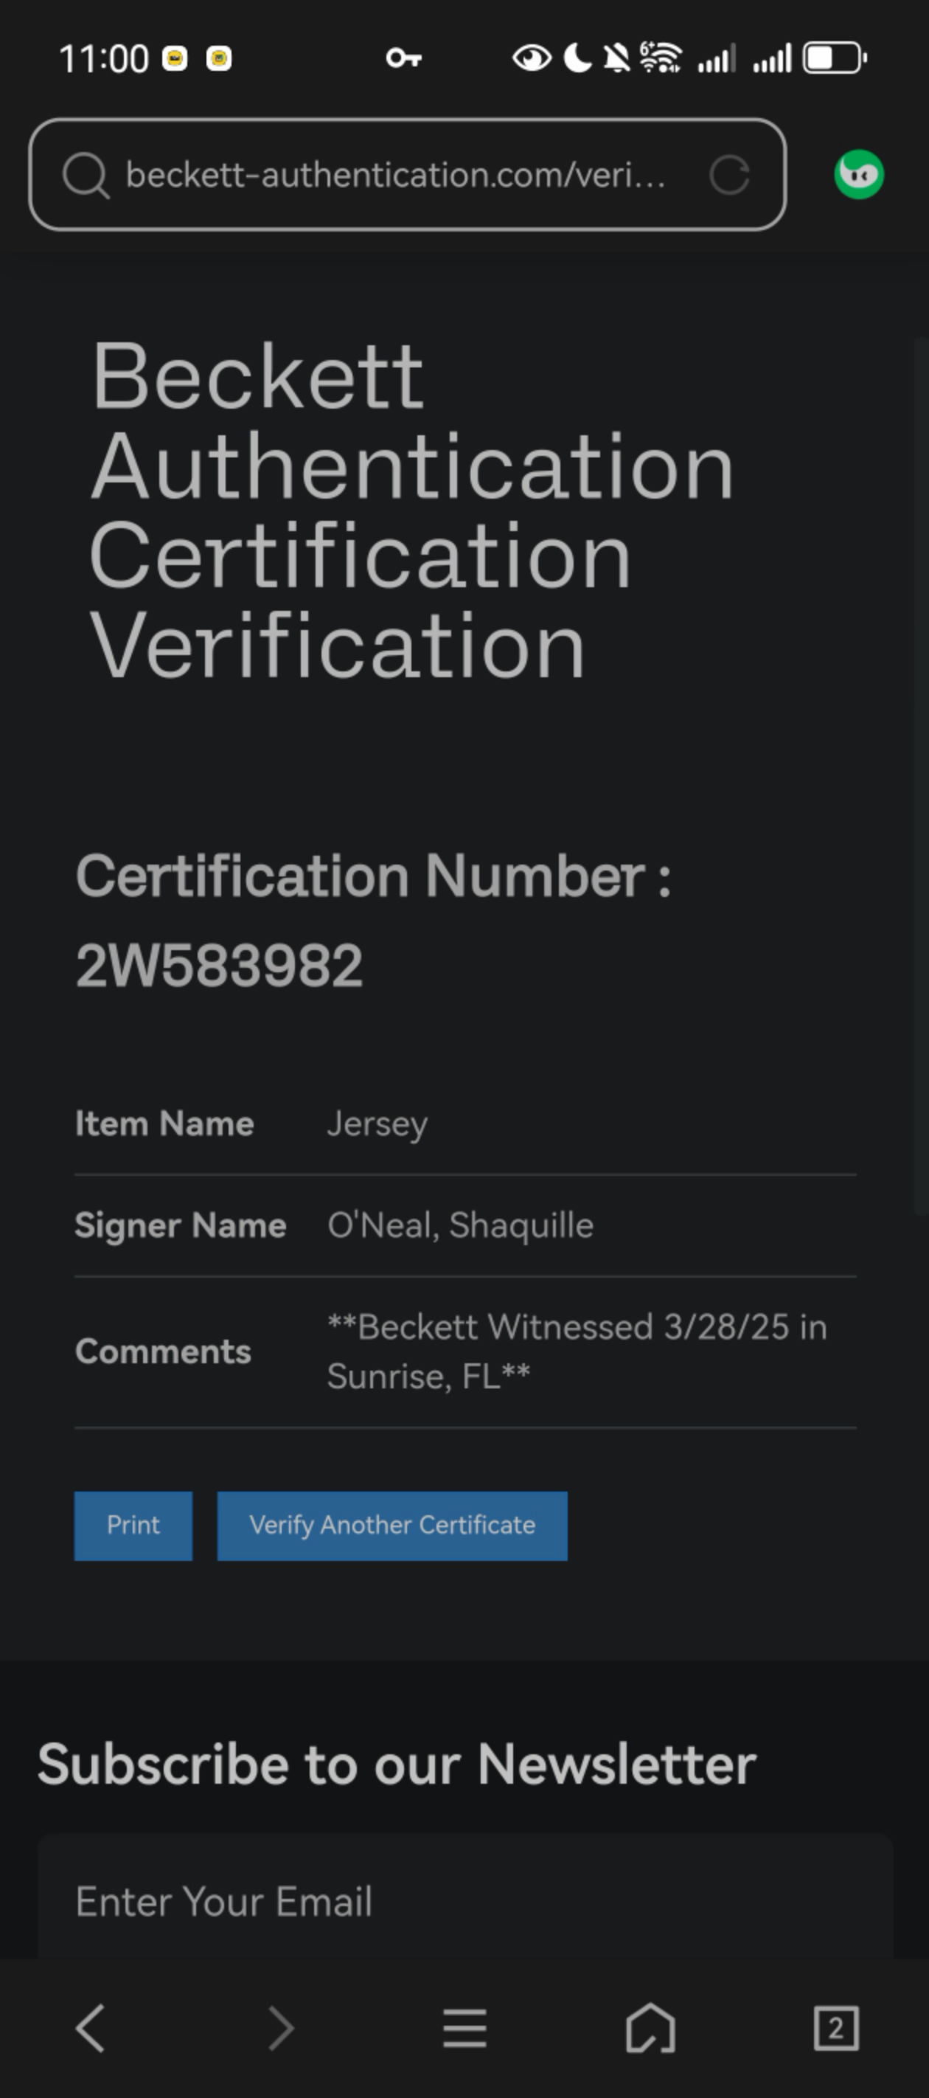
Task: Click Verify Another Certificate button
Action: (392, 1526)
